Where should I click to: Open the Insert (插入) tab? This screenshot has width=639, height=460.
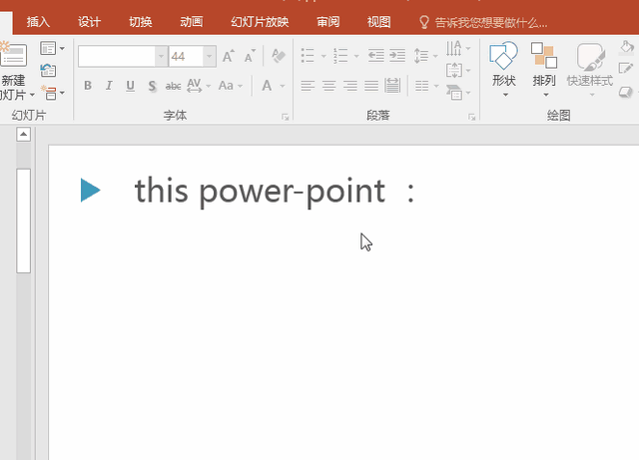(x=38, y=22)
